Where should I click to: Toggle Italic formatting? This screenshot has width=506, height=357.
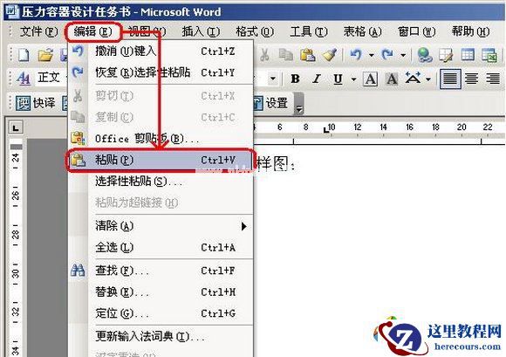click(x=316, y=79)
